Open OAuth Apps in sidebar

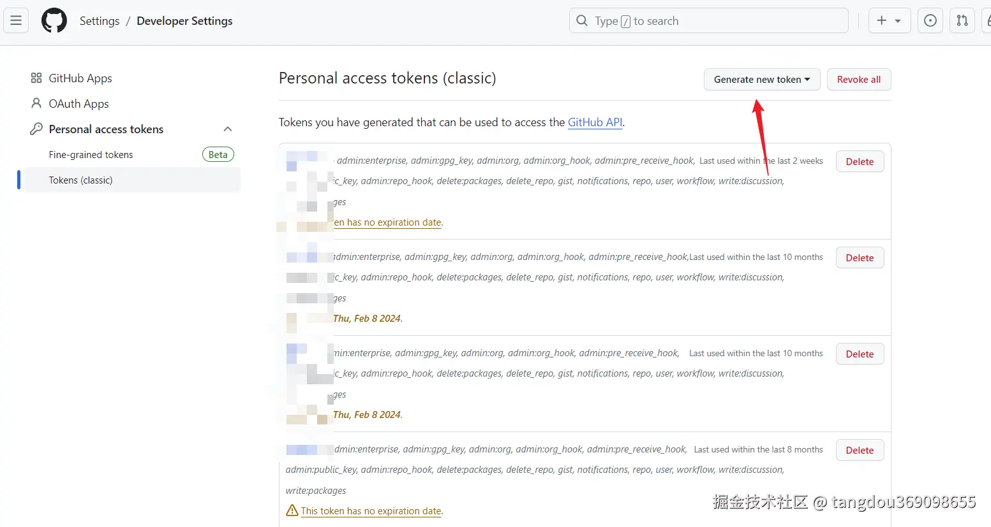78,104
